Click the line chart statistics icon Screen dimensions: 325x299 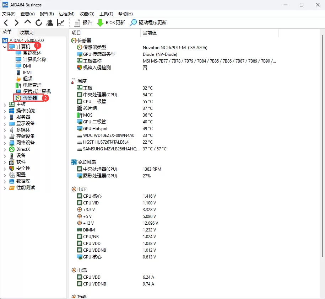point(61,22)
